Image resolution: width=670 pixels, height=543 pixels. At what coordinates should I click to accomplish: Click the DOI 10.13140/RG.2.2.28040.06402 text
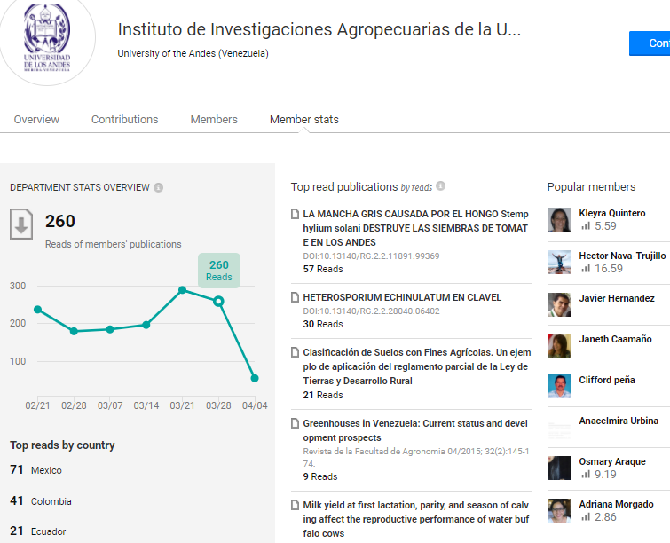tap(371, 311)
